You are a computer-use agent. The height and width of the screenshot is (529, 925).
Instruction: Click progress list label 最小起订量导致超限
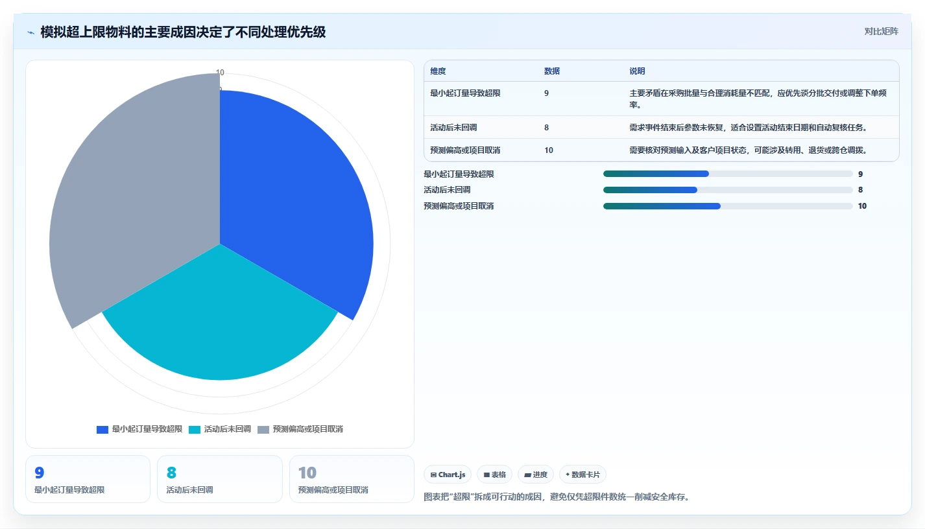tap(459, 174)
